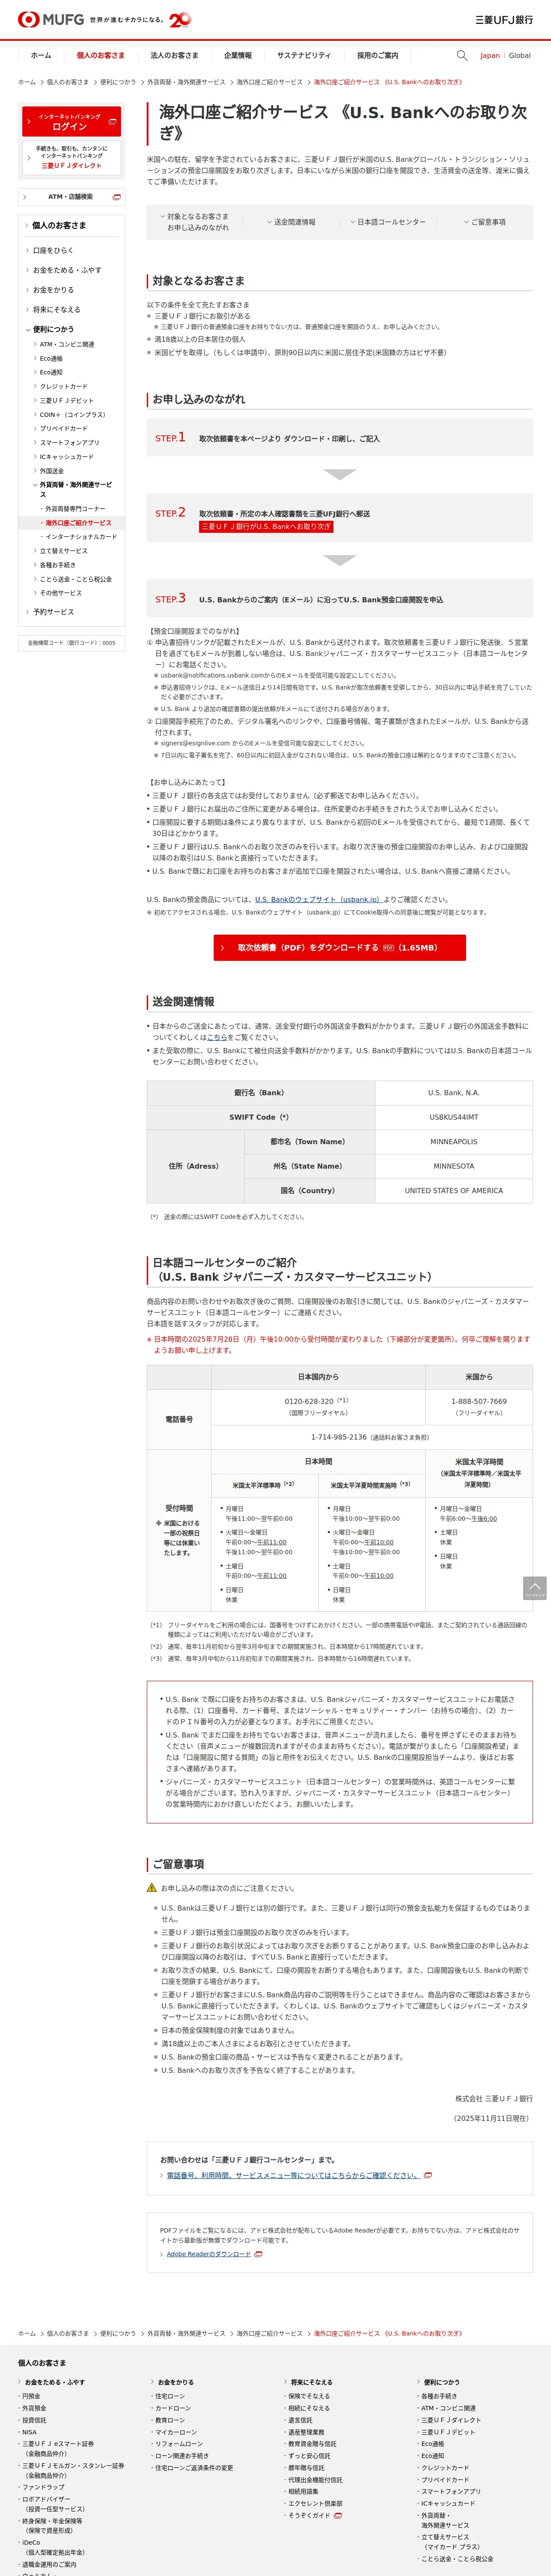
Task: Expand お金をためる・ふやす in sidebar
Action: (67, 270)
